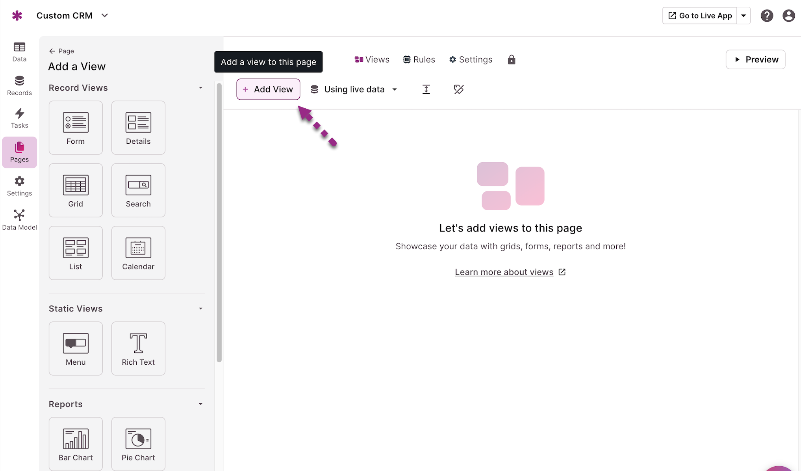Screen dimensions: 801x471
Task: Select the Form view tile
Action: pos(76,128)
